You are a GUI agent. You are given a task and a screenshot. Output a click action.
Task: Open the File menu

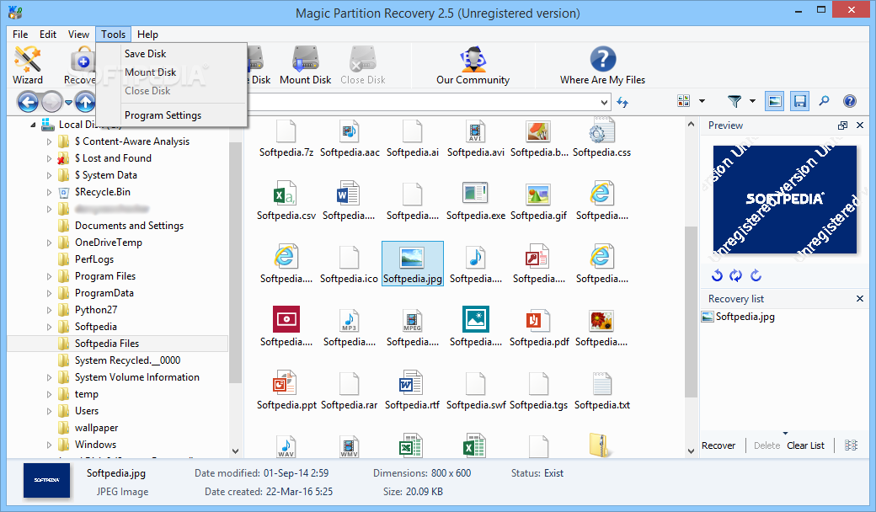coord(20,34)
